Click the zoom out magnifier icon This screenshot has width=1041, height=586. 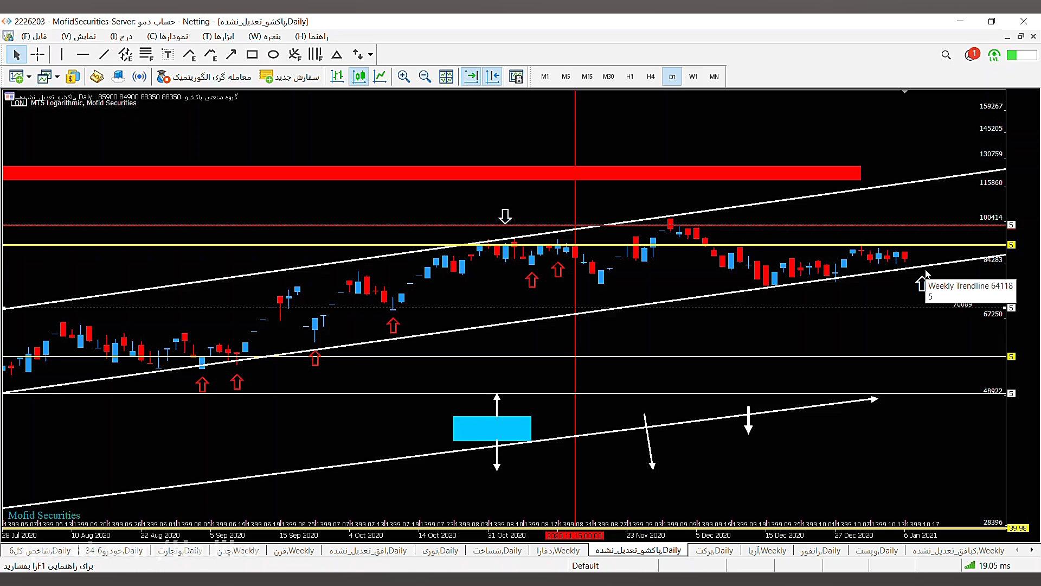tap(425, 77)
